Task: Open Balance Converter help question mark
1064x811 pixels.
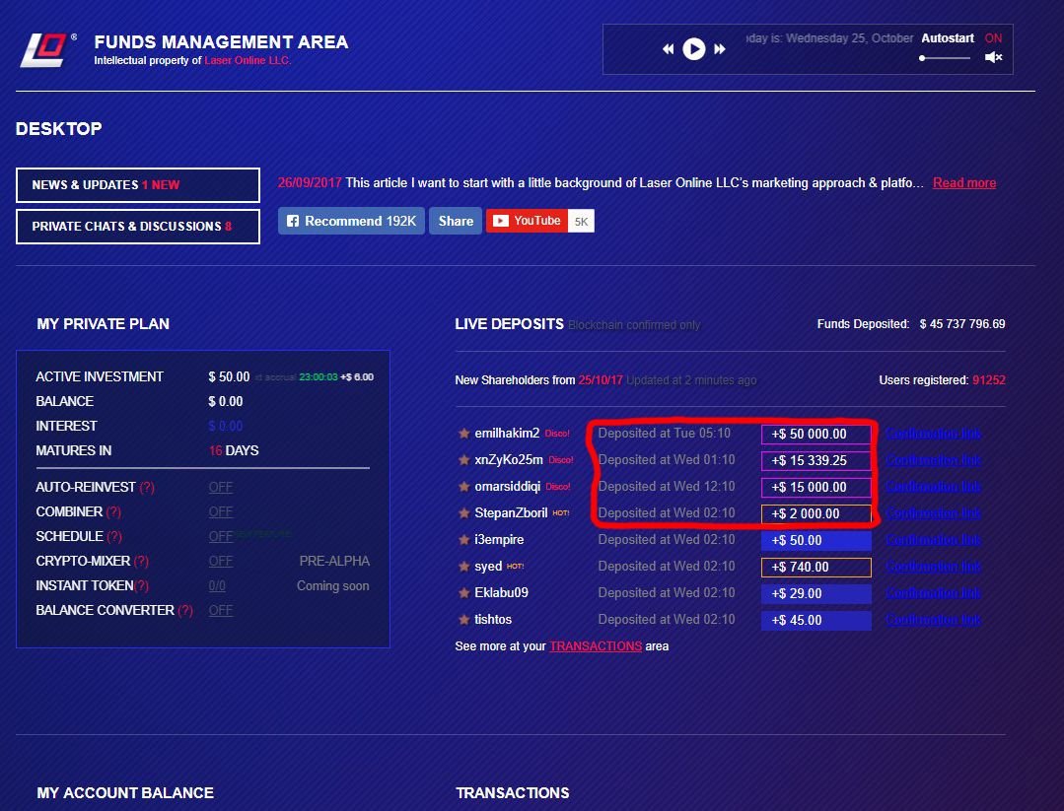Action: coord(185,610)
